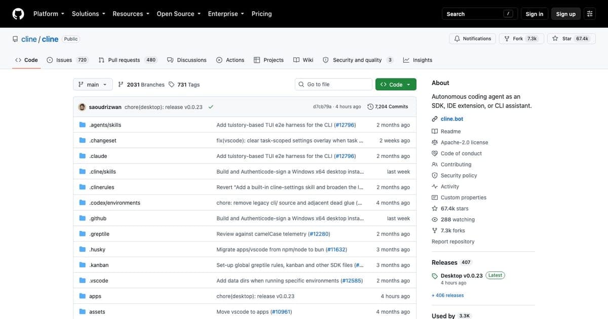
Task: Click the star icon beside 67.4k stars
Action: click(435, 209)
